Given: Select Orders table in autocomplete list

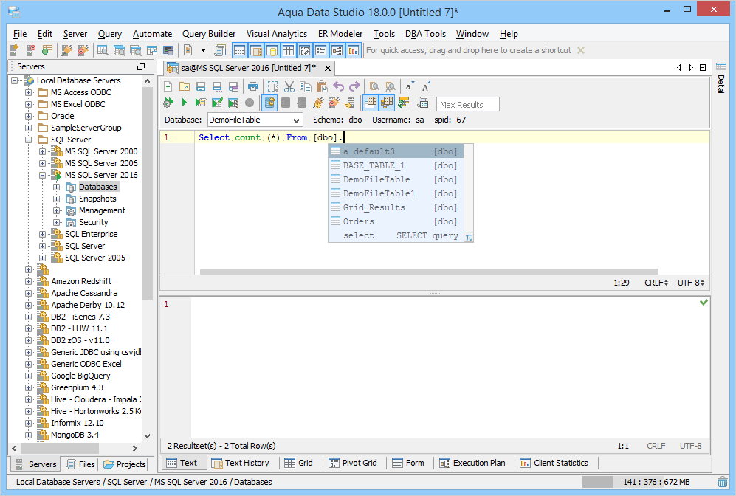Looking at the screenshot, I should pyautogui.click(x=396, y=221).
